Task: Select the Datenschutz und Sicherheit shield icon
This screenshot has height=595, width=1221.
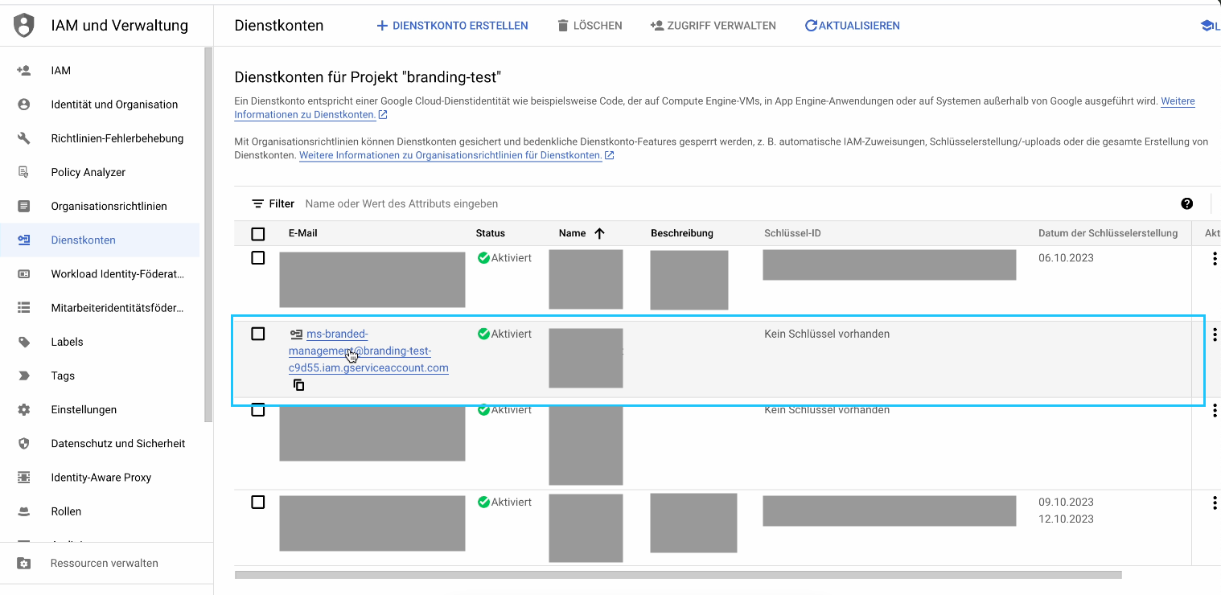Action: point(24,443)
